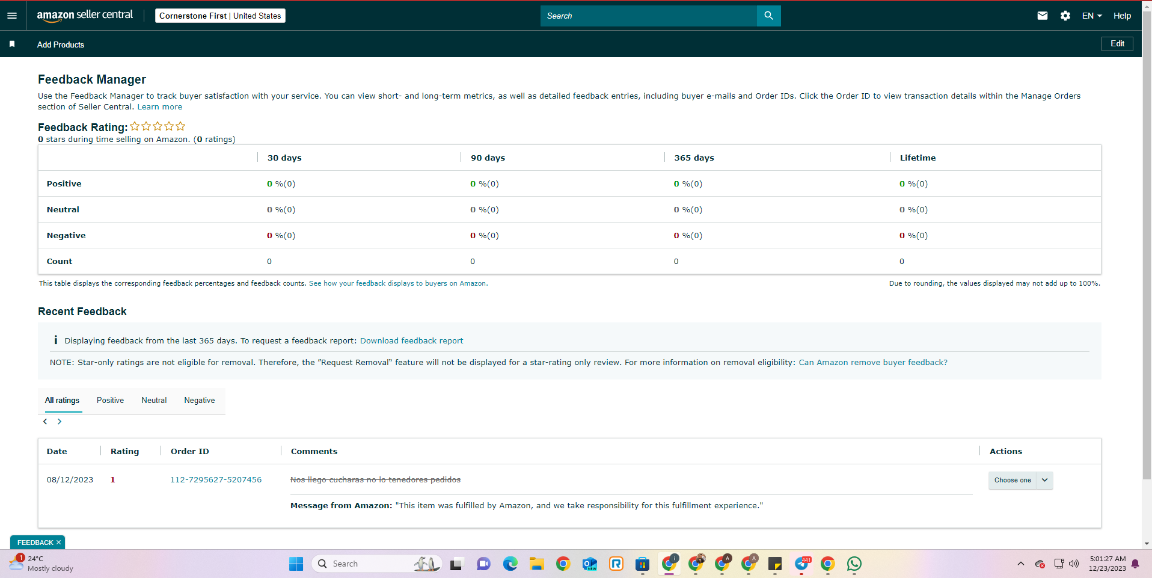Click the 'Lifetime' column header
1152x578 pixels.
pyautogui.click(x=918, y=158)
